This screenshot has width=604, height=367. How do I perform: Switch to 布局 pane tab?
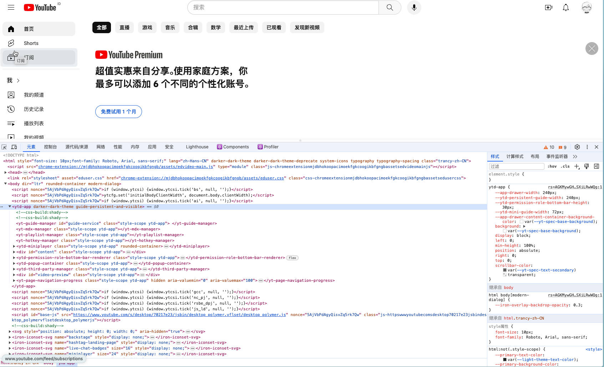click(535, 157)
